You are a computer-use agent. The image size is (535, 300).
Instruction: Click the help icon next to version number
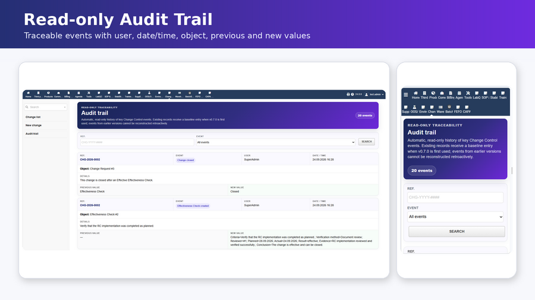(x=353, y=94)
